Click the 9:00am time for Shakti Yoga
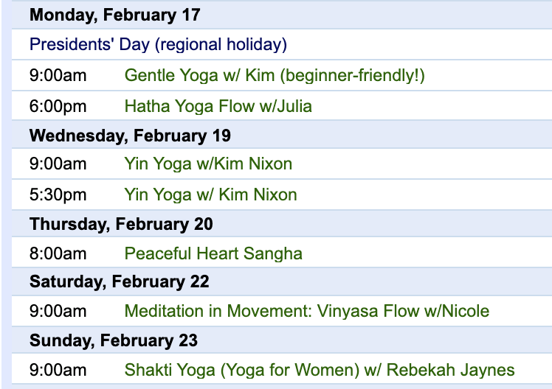Screen dimensions: 552x389 tap(58, 371)
